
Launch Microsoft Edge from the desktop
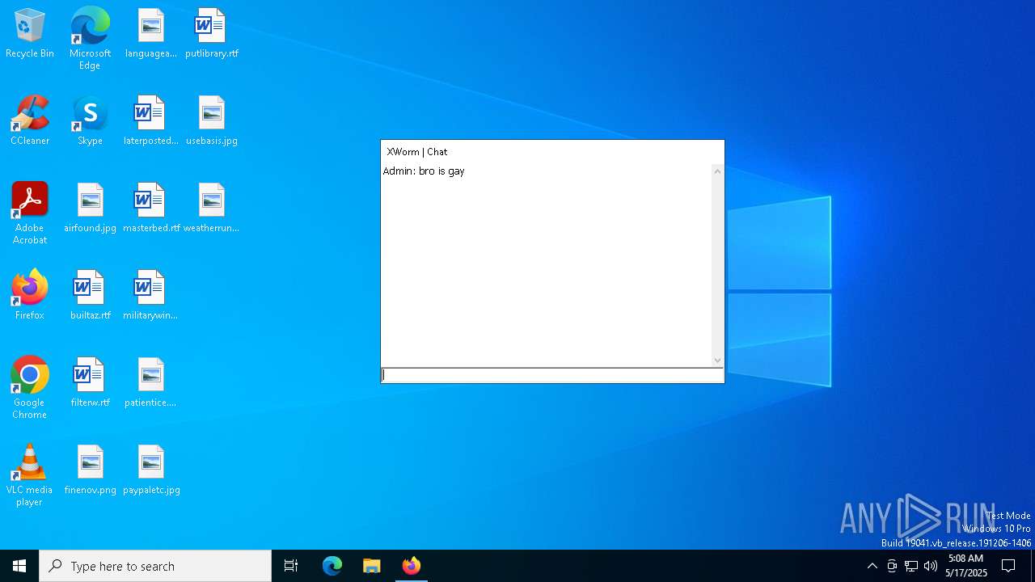(90, 39)
